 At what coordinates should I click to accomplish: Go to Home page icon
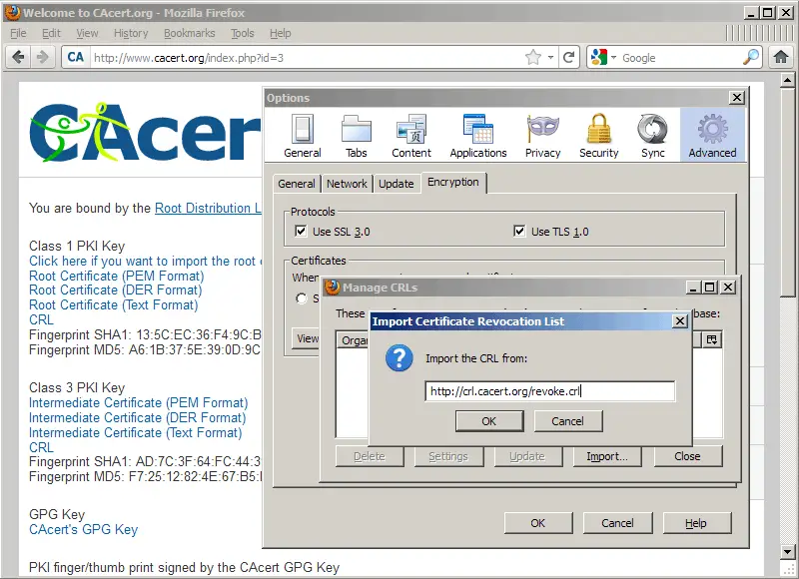[781, 57]
